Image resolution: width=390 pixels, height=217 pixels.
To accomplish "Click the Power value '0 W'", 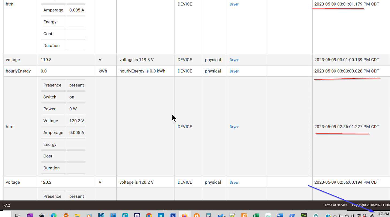I will [73, 109].
